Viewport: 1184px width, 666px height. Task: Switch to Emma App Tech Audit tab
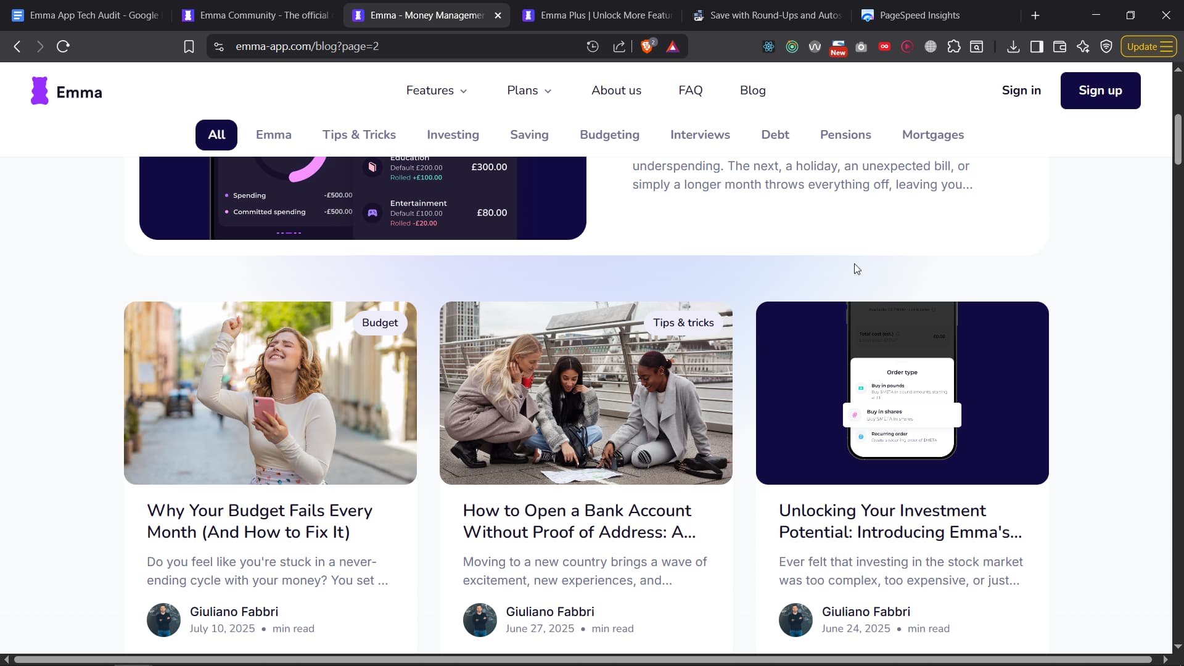point(86,15)
